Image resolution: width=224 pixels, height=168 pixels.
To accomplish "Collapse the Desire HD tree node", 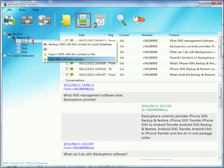I will tap(9, 38).
